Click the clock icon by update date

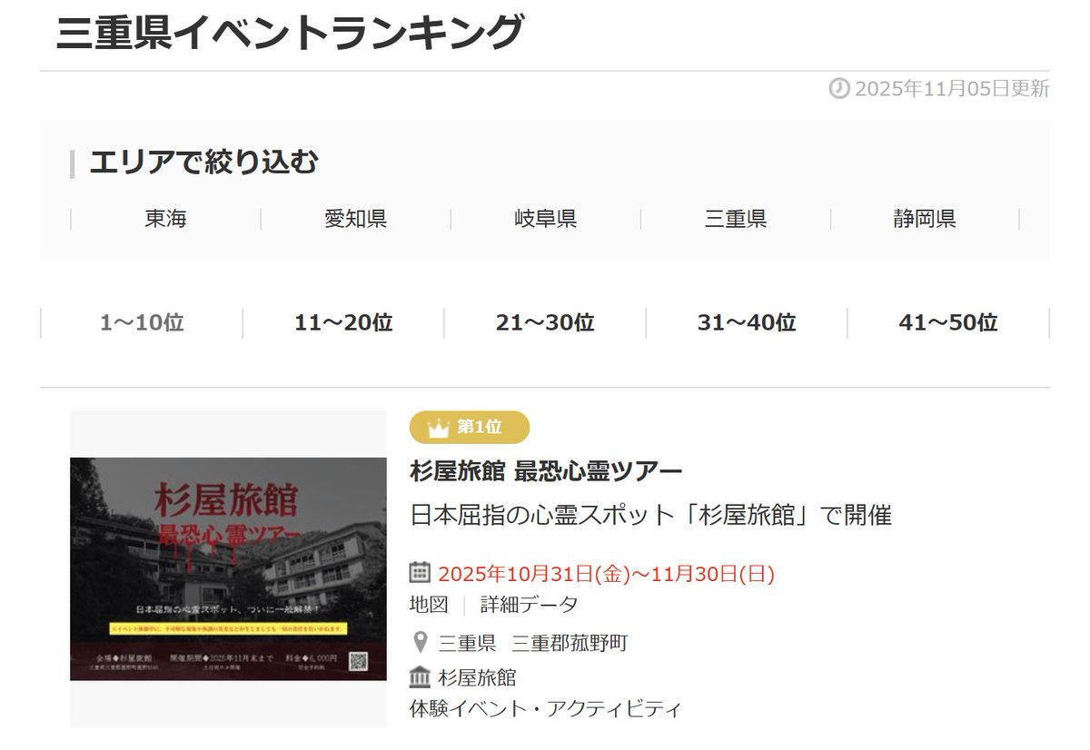pyautogui.click(x=839, y=89)
